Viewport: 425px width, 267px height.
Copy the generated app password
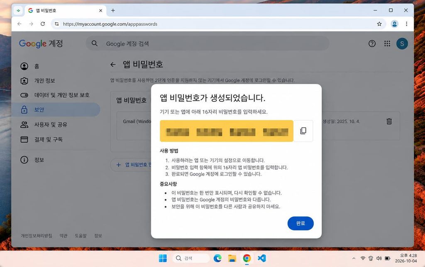[x=303, y=131]
